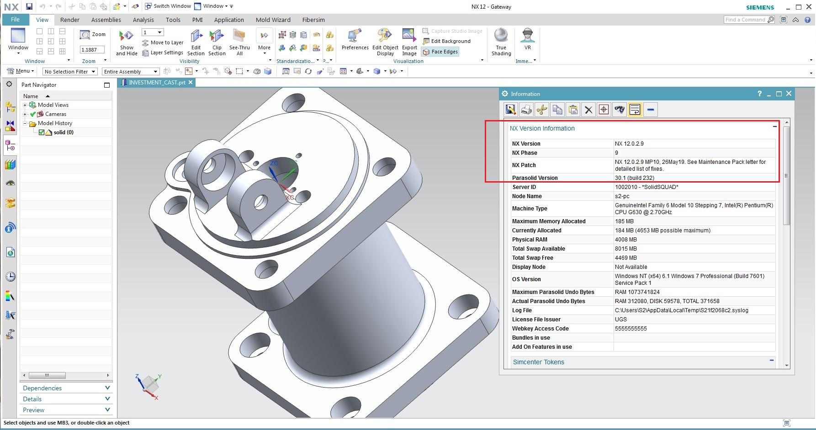Expand the Details panel
The width and height of the screenshot is (816, 430).
[66, 399]
